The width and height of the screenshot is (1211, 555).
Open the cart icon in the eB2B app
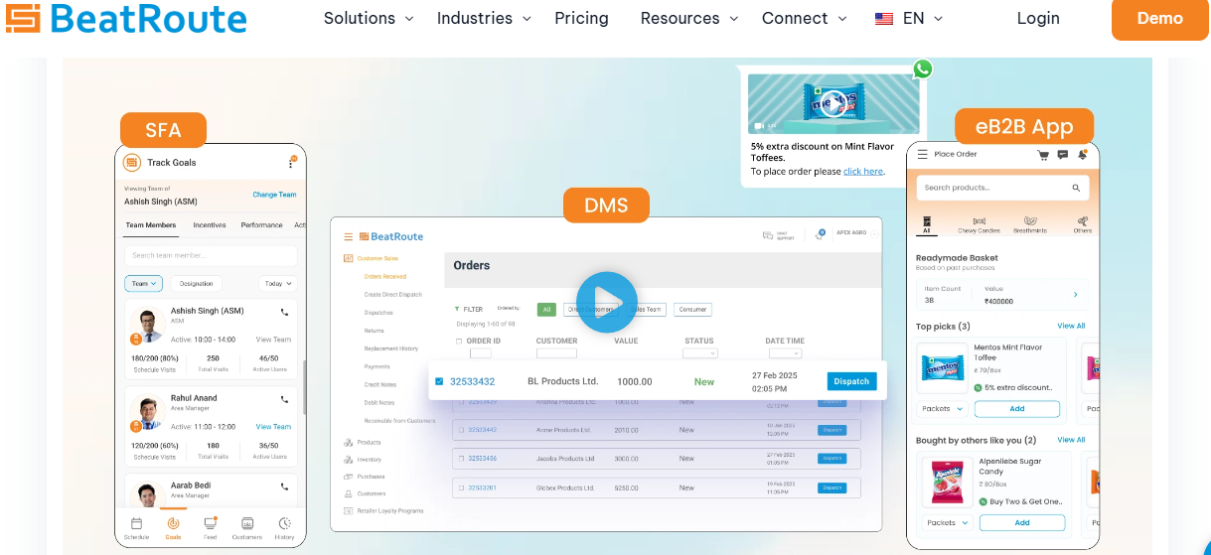coord(1043,155)
